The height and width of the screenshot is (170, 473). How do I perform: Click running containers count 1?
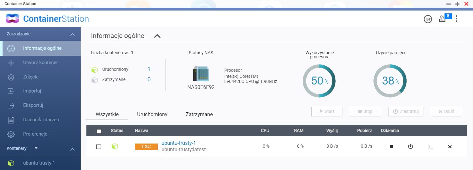click(x=149, y=69)
